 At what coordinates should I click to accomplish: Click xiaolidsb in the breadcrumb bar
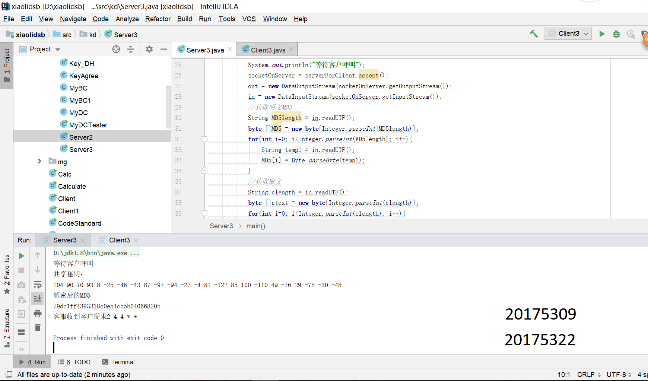click(30, 35)
